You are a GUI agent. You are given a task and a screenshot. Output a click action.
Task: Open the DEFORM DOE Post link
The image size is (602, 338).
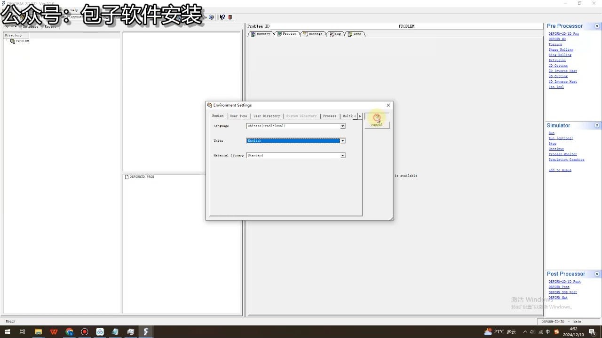click(x=562, y=292)
